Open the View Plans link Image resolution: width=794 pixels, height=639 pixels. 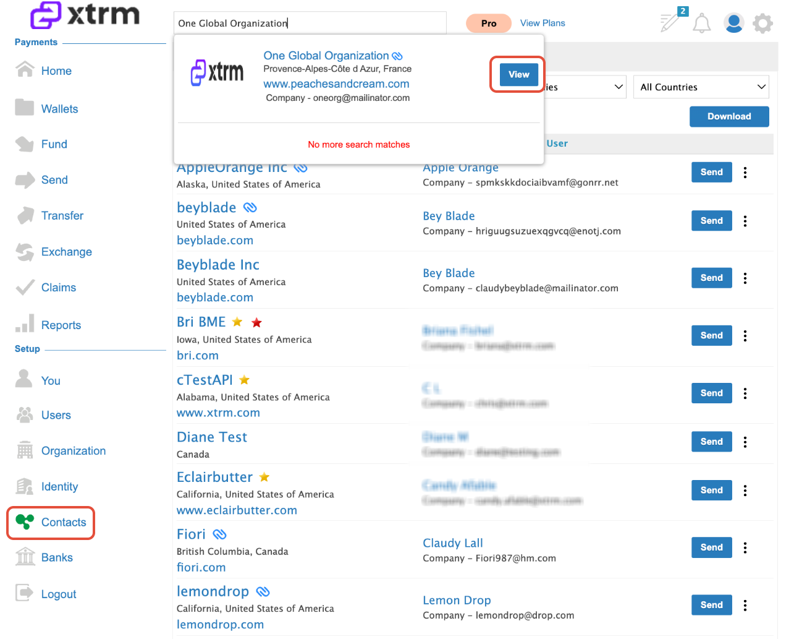coord(543,23)
